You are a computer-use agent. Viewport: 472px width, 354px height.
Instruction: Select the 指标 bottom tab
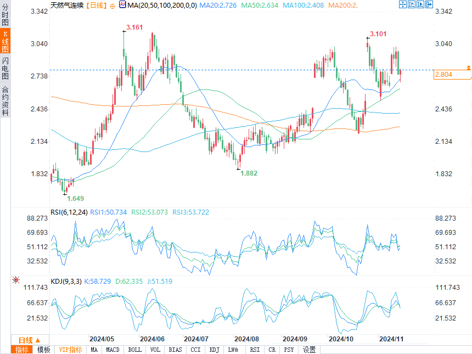pos(21,350)
